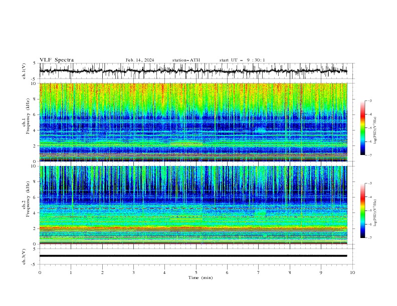397x306 pixels.
Task: Click the time axis tick label "8"
Action: 290,272
